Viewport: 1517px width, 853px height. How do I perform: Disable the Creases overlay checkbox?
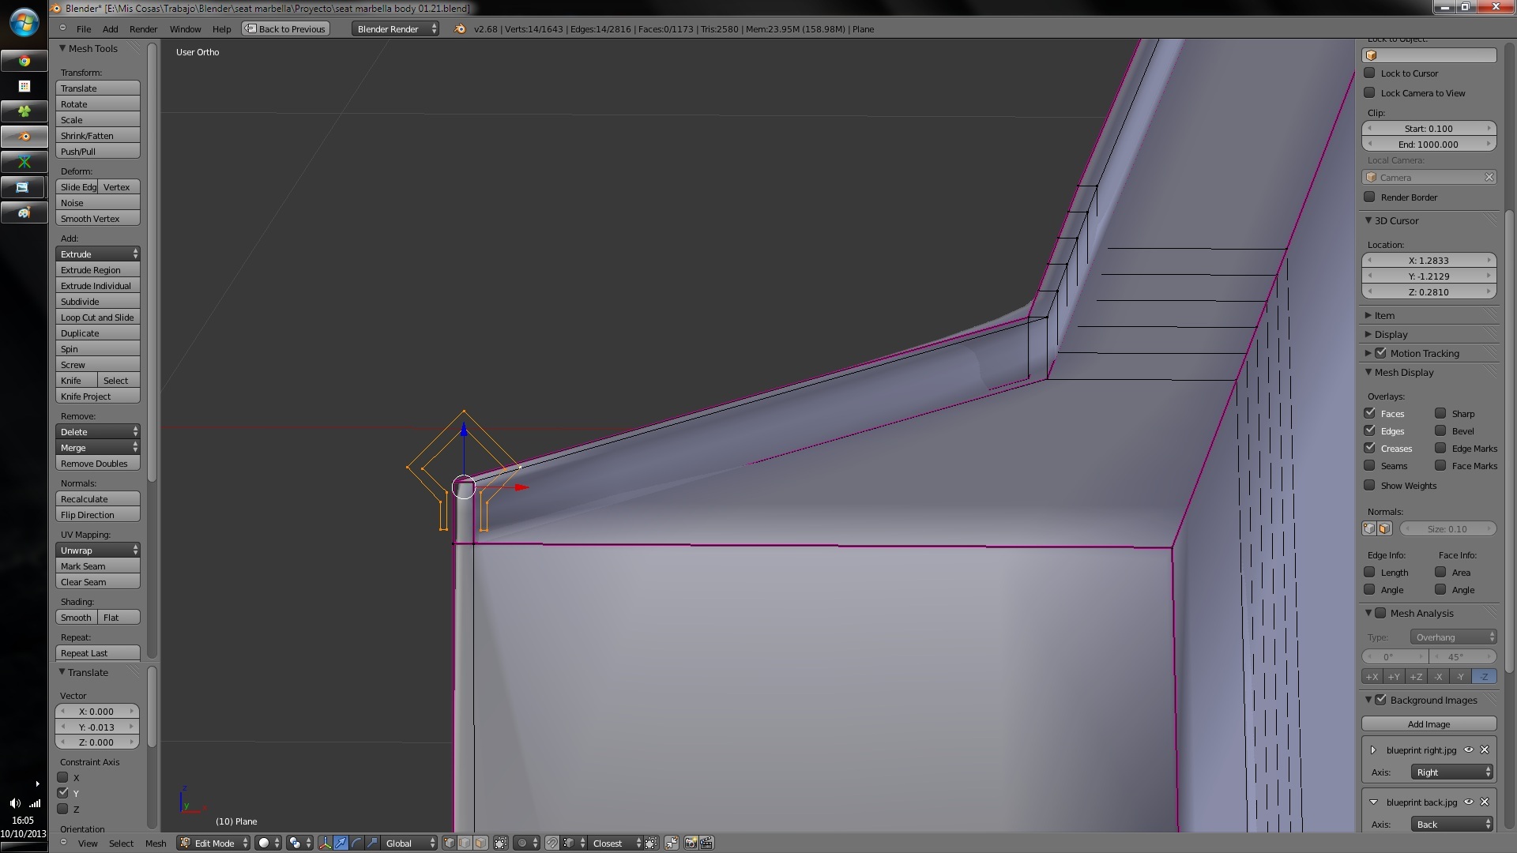(x=1370, y=448)
